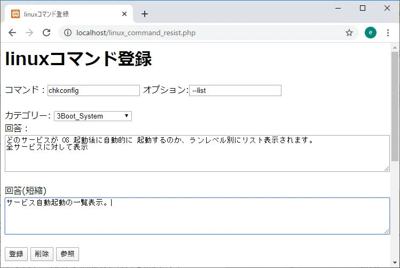
Task: Click the address bar URL
Action: click(x=136, y=33)
